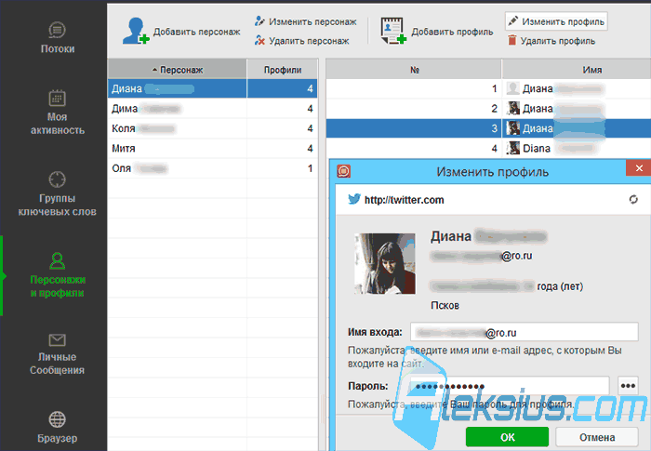
Task: Click the Добавить профиль card icon
Action: 392,31
